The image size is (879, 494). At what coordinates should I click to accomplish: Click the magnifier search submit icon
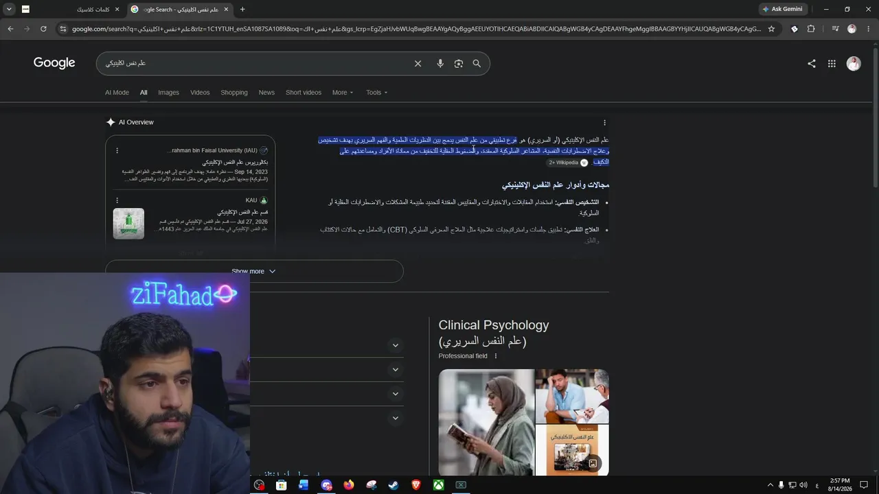click(x=477, y=64)
